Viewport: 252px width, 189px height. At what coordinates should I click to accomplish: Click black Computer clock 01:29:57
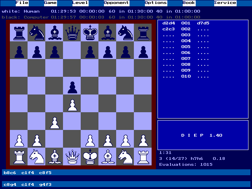[x=63, y=17]
